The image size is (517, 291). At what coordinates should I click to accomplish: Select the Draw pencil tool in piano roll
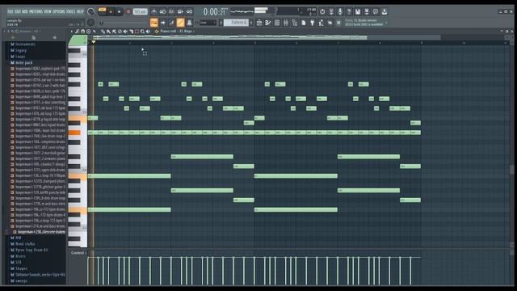coord(103,32)
